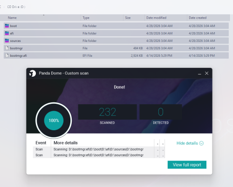
Task: Select the sources folder name
Action: point(15,41)
